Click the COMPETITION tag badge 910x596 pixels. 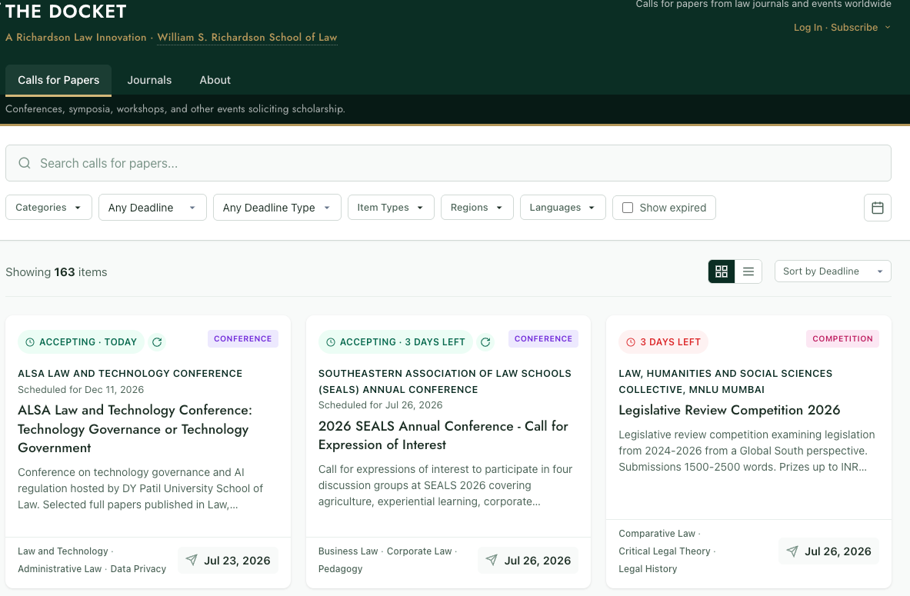tap(842, 339)
